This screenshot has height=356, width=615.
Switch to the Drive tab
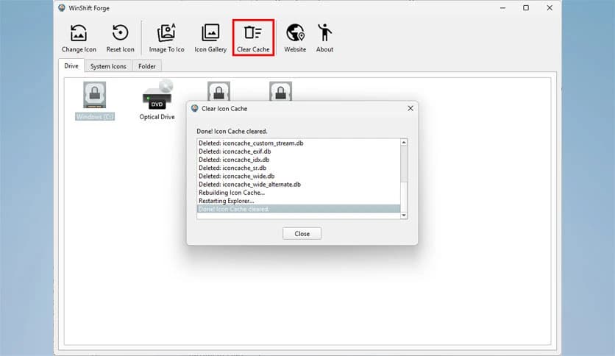pyautogui.click(x=71, y=66)
